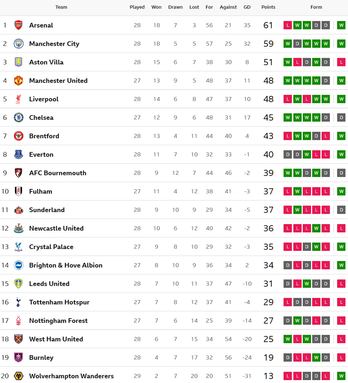Image resolution: width=348 pixels, height=383 pixels.
Task: Click the Form column header
Action: [x=316, y=7]
